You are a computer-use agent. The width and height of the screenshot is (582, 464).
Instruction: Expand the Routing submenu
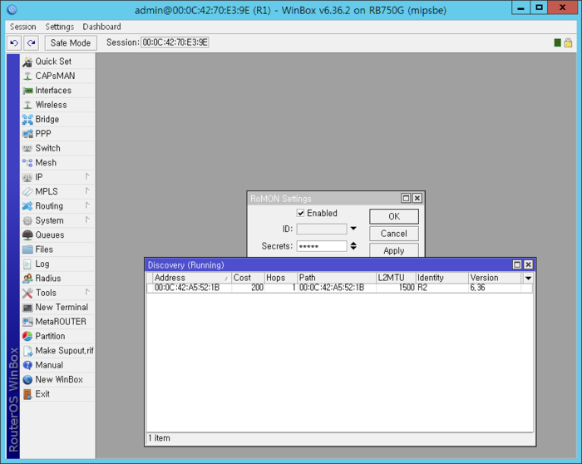click(x=57, y=206)
